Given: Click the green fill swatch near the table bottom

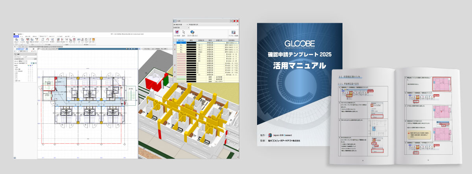Looking at the screenshot, I should coord(181,79).
